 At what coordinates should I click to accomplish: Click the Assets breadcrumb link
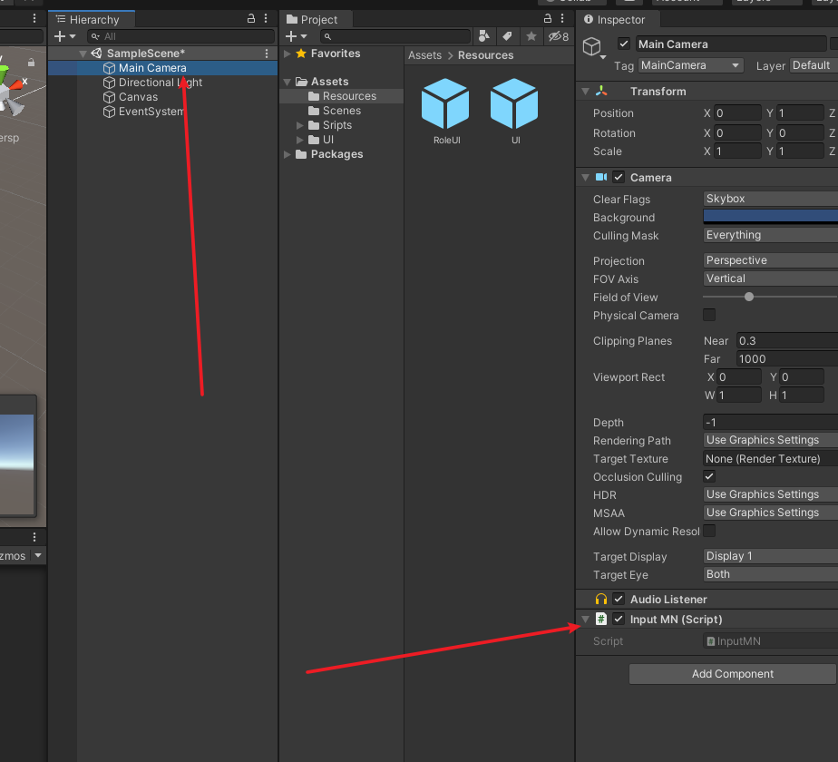[x=424, y=55]
